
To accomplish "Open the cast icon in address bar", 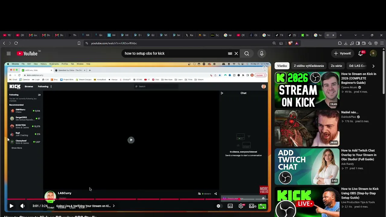I will [x=281, y=43].
